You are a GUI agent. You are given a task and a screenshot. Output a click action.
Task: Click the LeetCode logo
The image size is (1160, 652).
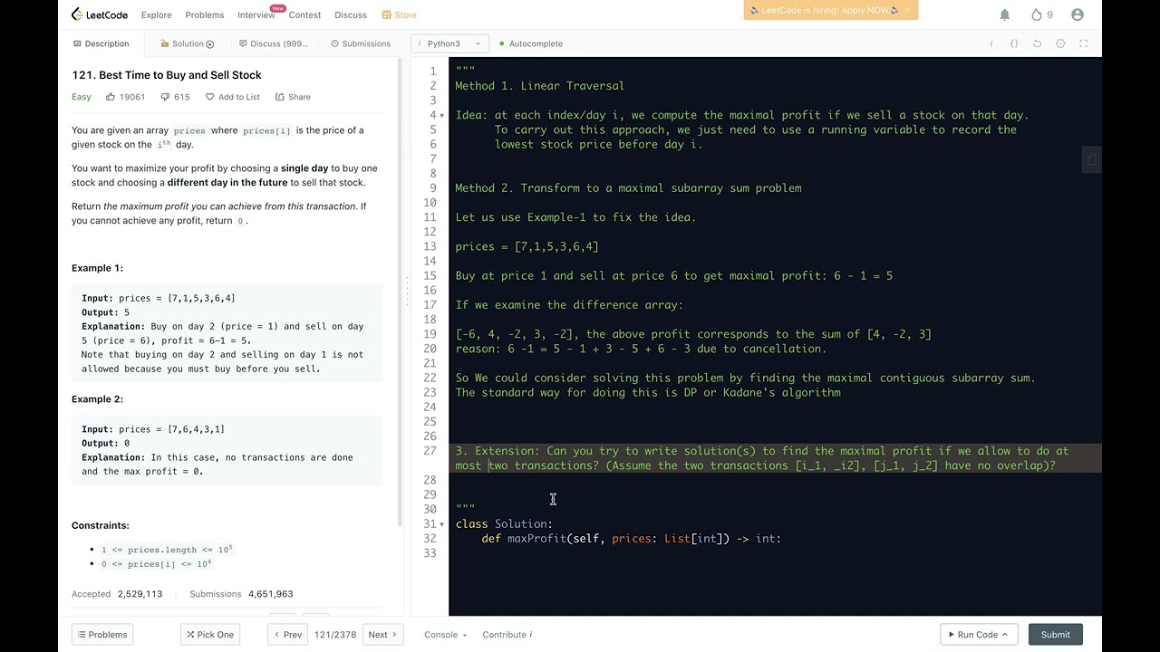[x=100, y=14]
